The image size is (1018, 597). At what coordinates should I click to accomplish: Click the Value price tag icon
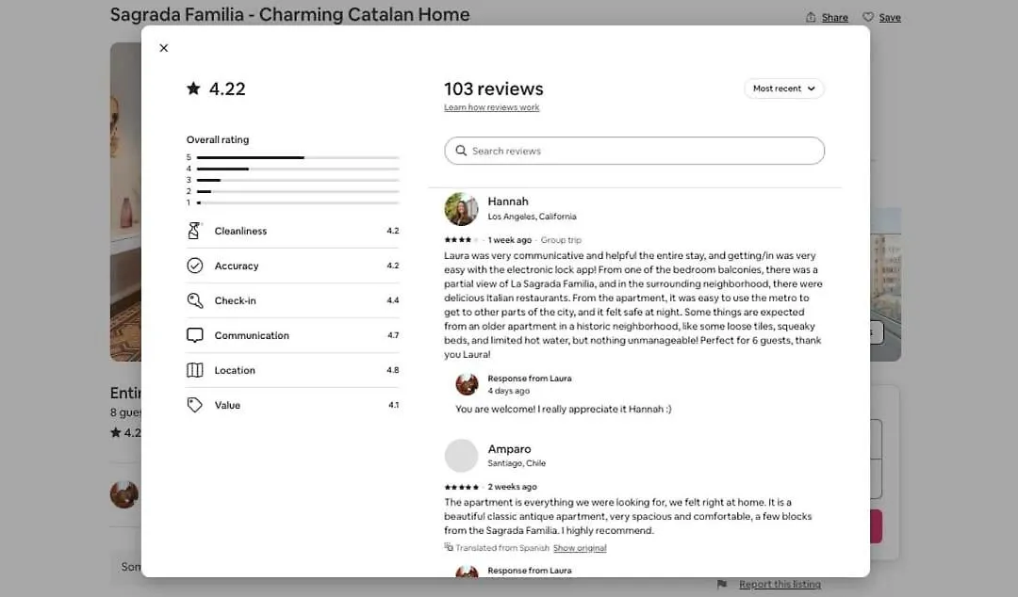[195, 405]
